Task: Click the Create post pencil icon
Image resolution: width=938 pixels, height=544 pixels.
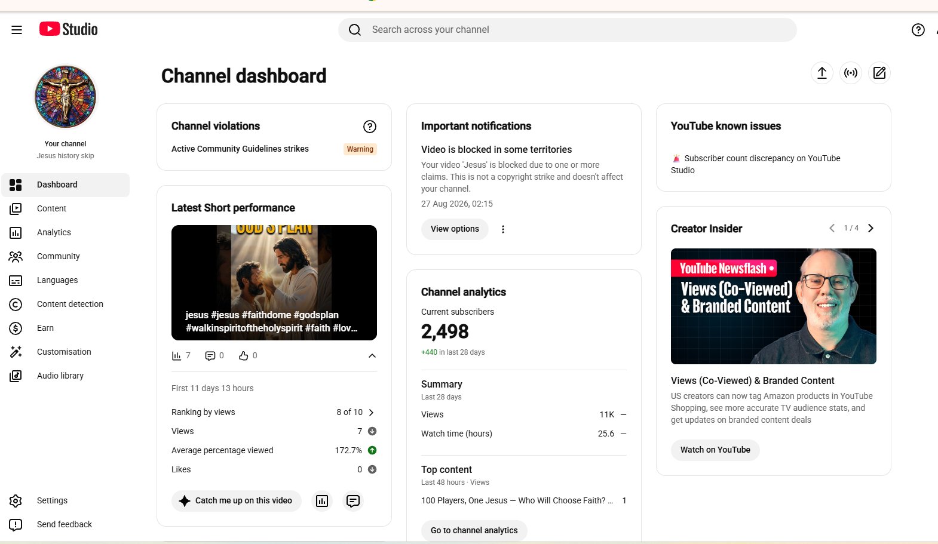Action: [879, 73]
